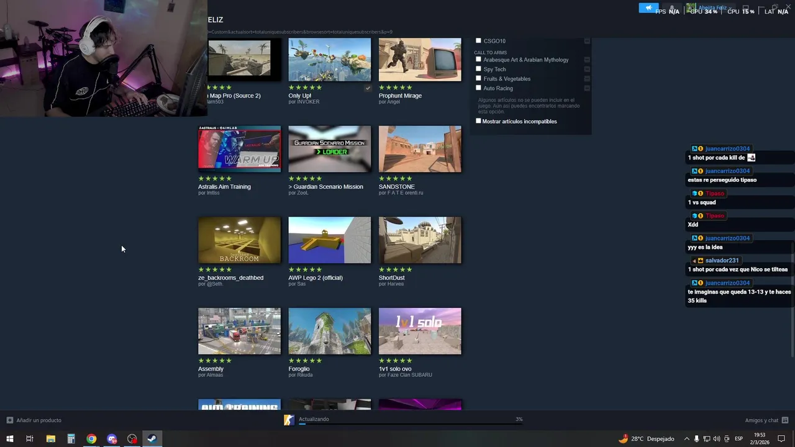Enable Mostrar artículos incompatibles checkbox
The height and width of the screenshot is (447, 795).
pos(478,121)
